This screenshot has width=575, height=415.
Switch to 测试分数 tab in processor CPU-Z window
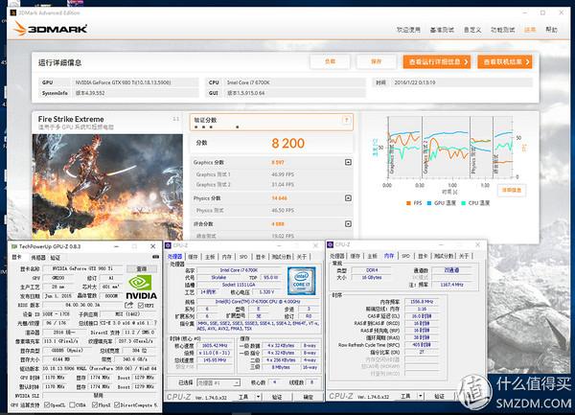click(x=281, y=257)
